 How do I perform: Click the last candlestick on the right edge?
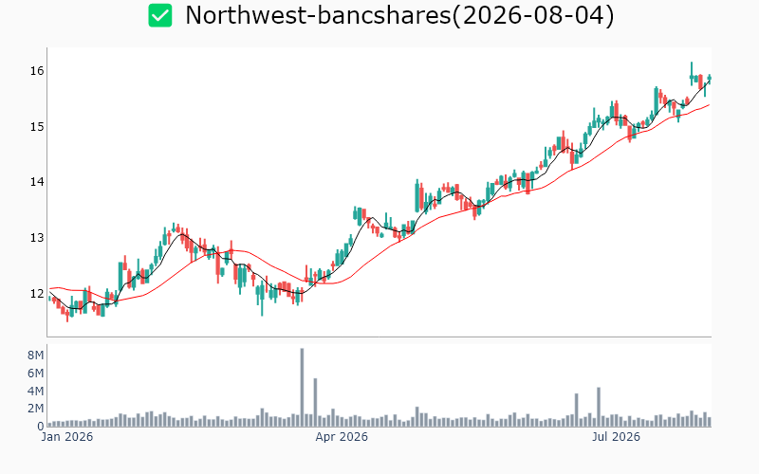pos(710,78)
